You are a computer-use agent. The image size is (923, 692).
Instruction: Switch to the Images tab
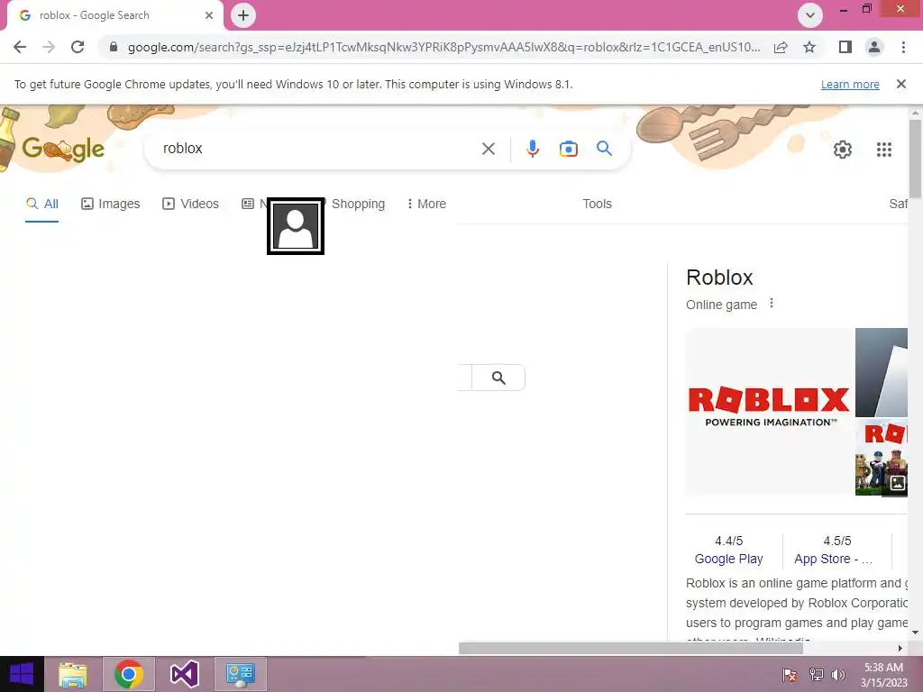111,204
